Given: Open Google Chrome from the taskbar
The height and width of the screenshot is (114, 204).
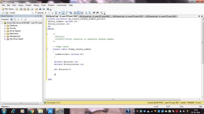Looking at the screenshot, I should pos(32,111).
